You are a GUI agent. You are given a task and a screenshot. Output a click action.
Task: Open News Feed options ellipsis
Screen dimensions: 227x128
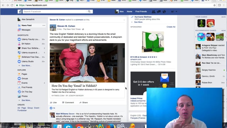(x=44, y=25)
